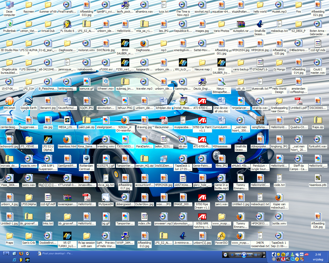Open the funkyshit.wav audio file
Viewport: 329px width, 263px height.
point(318,142)
